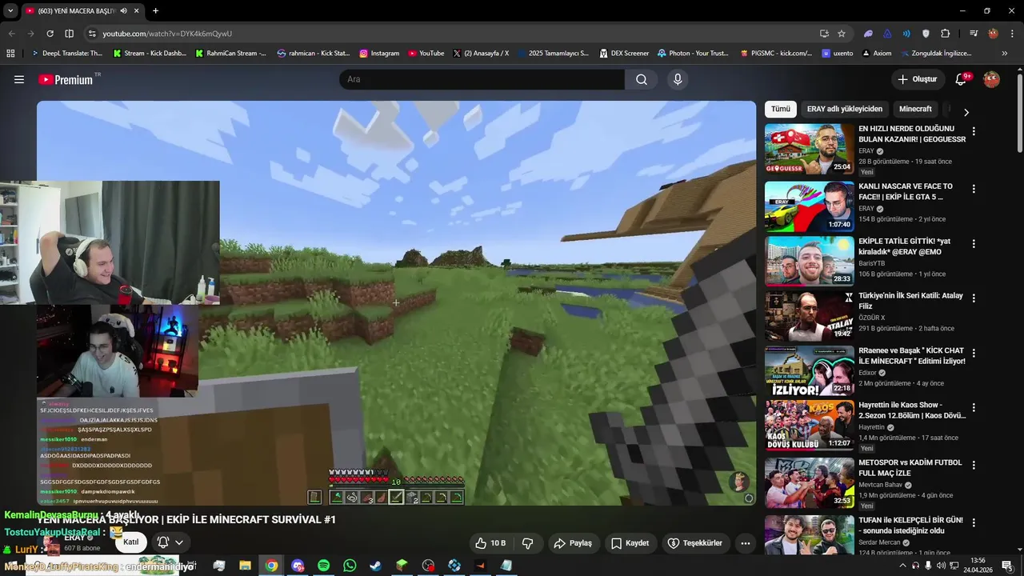1024x576 pixels.
Task: Open Hayrettin Kaos Show thumbnail
Action: pyautogui.click(x=809, y=425)
